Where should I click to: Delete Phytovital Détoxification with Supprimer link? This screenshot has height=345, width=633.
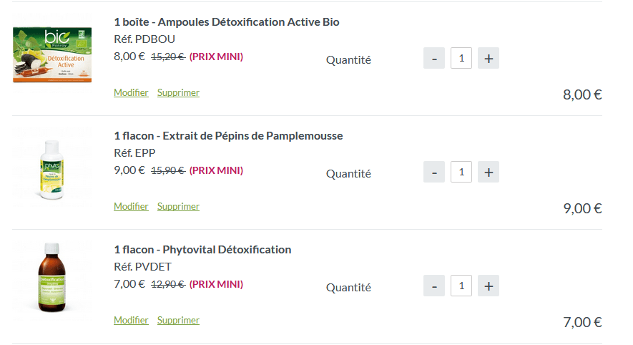click(178, 320)
